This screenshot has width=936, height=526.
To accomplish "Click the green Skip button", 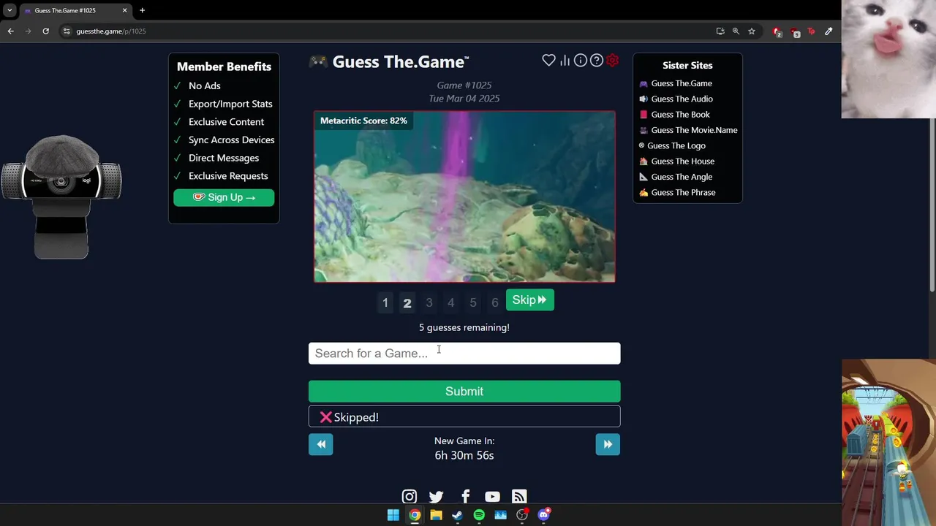I will click(529, 300).
